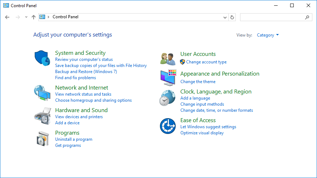Expand the View by Category dropdown

tap(268, 35)
